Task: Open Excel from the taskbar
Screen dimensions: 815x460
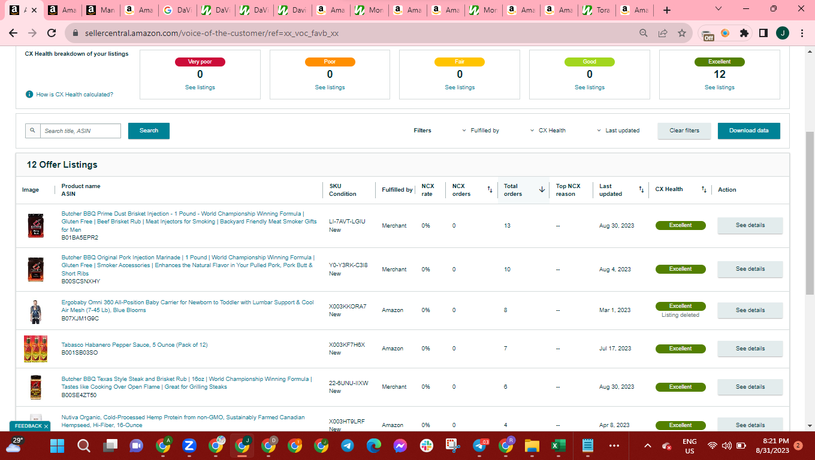Action: coord(559,446)
